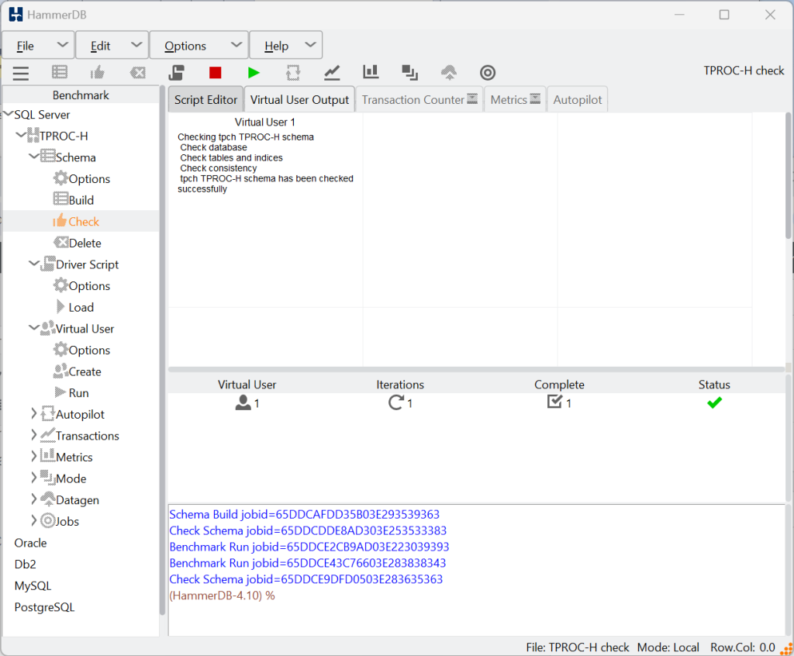The width and height of the screenshot is (794, 656).
Task: Click the (HammerDB-4.10) % console prompt
Action: pyautogui.click(x=223, y=596)
